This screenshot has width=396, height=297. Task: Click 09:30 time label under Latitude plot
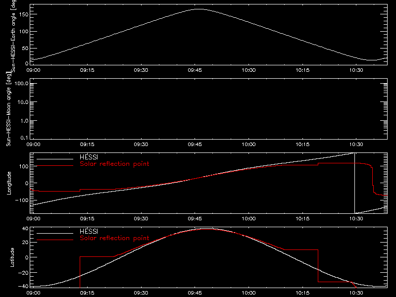click(x=141, y=293)
